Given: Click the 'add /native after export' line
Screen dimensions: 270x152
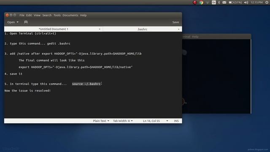Looking at the screenshot, I should pos(73,54).
